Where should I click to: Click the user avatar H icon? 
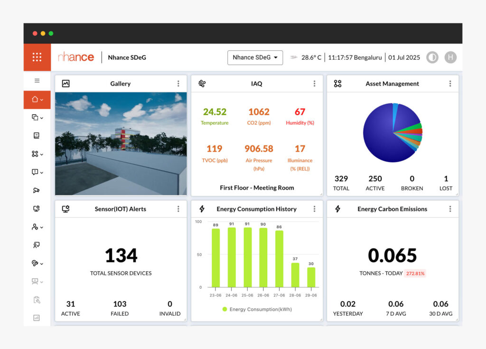(x=450, y=57)
